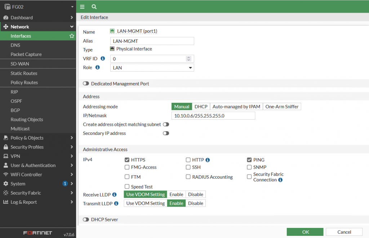Click the Cancel button
The height and width of the screenshot is (238, 369).
click(x=344, y=232)
